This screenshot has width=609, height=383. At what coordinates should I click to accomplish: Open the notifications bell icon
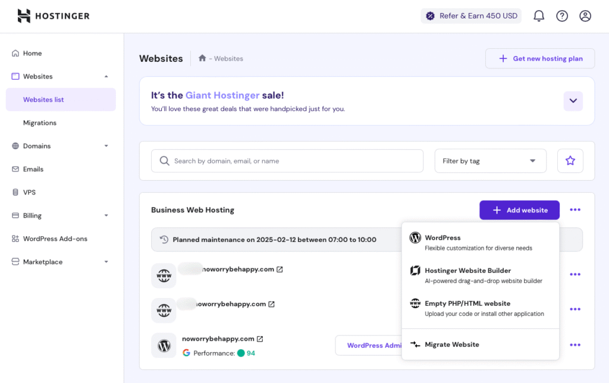(x=539, y=16)
